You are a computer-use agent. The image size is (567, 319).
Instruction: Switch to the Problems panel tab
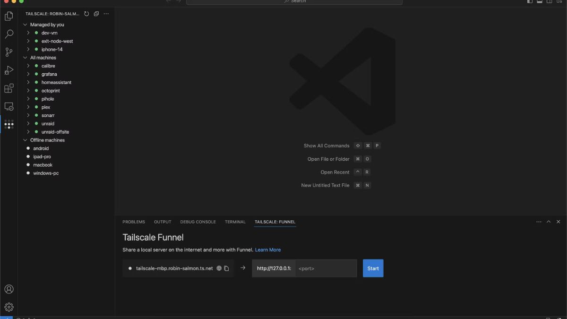134,222
